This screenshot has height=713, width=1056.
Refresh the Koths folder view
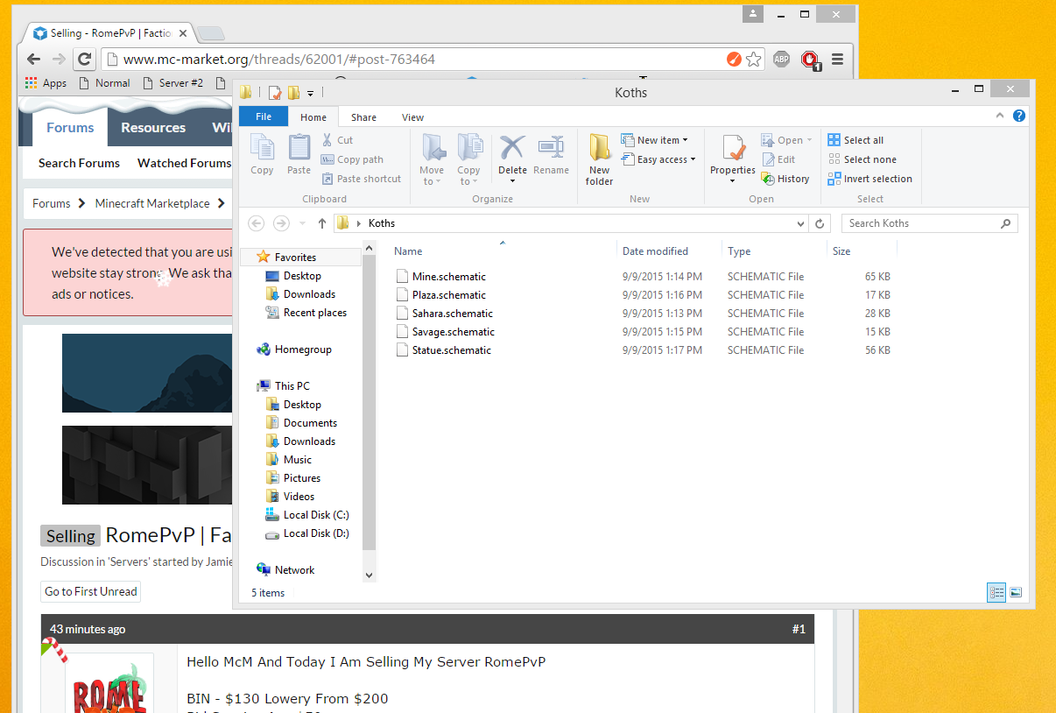click(x=820, y=223)
